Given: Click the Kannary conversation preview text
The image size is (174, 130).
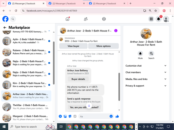Looking at the screenshot, I should tap(28, 32).
